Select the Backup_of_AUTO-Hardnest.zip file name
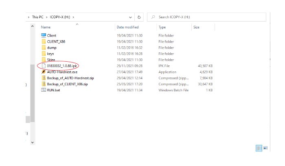Screen dimensions: 285x166 [x=70, y=78]
